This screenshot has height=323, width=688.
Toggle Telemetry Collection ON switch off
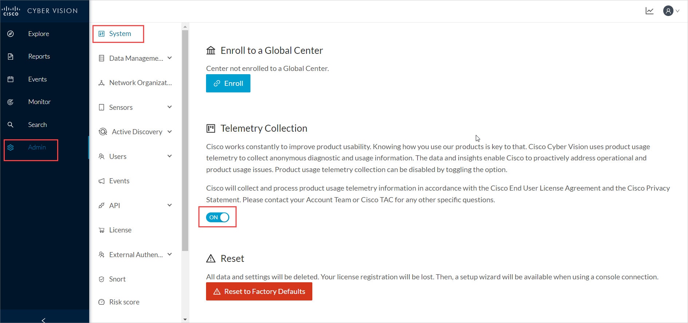(x=218, y=217)
